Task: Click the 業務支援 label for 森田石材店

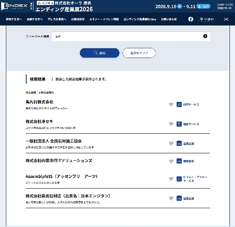Action: 188,198
